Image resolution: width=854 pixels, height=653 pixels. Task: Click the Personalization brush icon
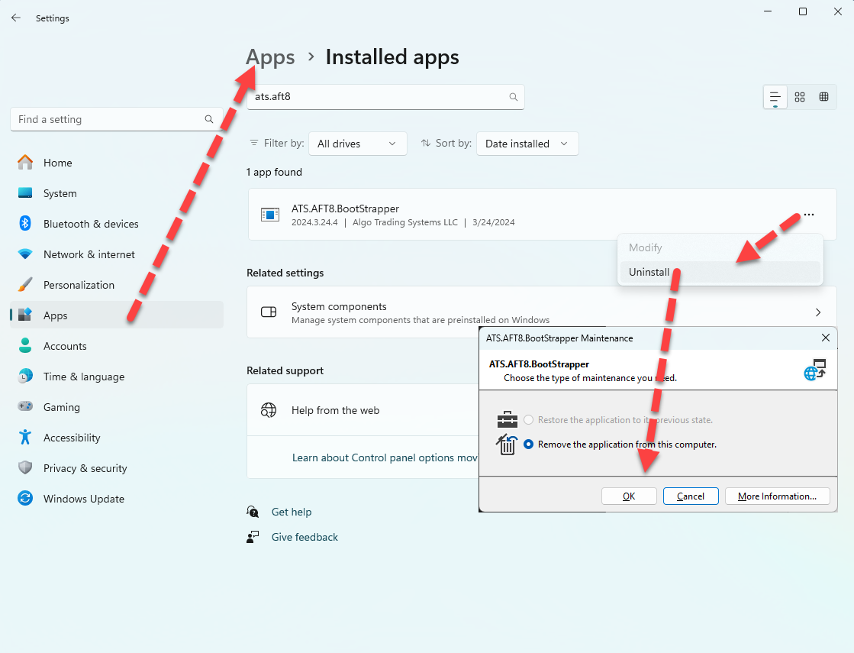[x=25, y=285]
